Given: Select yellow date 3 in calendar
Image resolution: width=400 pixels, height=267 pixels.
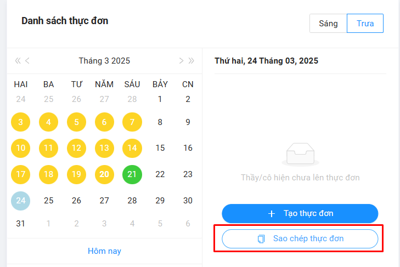Looking at the screenshot, I should tap(21, 122).
